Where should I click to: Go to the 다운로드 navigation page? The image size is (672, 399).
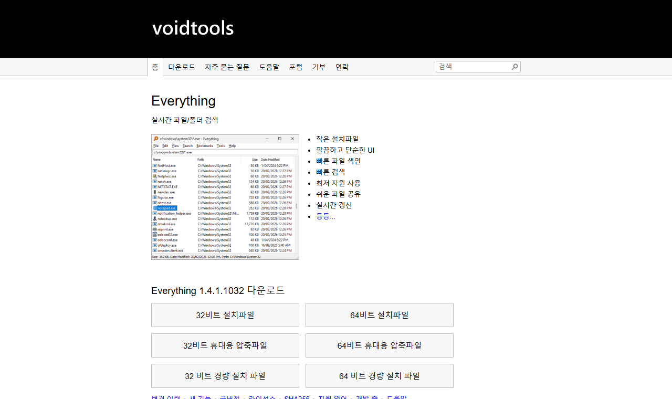pyautogui.click(x=182, y=67)
